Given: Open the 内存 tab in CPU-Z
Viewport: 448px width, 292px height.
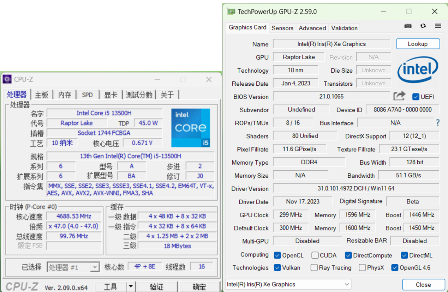Looking at the screenshot, I should tap(65, 95).
